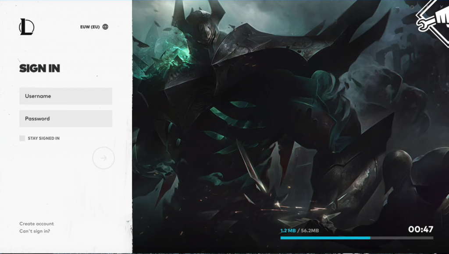
Task: Open the circular settings icon at top right
Action: pos(412,7)
